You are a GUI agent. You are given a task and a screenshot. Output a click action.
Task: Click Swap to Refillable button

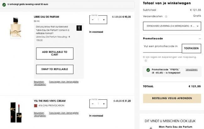point(55,69)
